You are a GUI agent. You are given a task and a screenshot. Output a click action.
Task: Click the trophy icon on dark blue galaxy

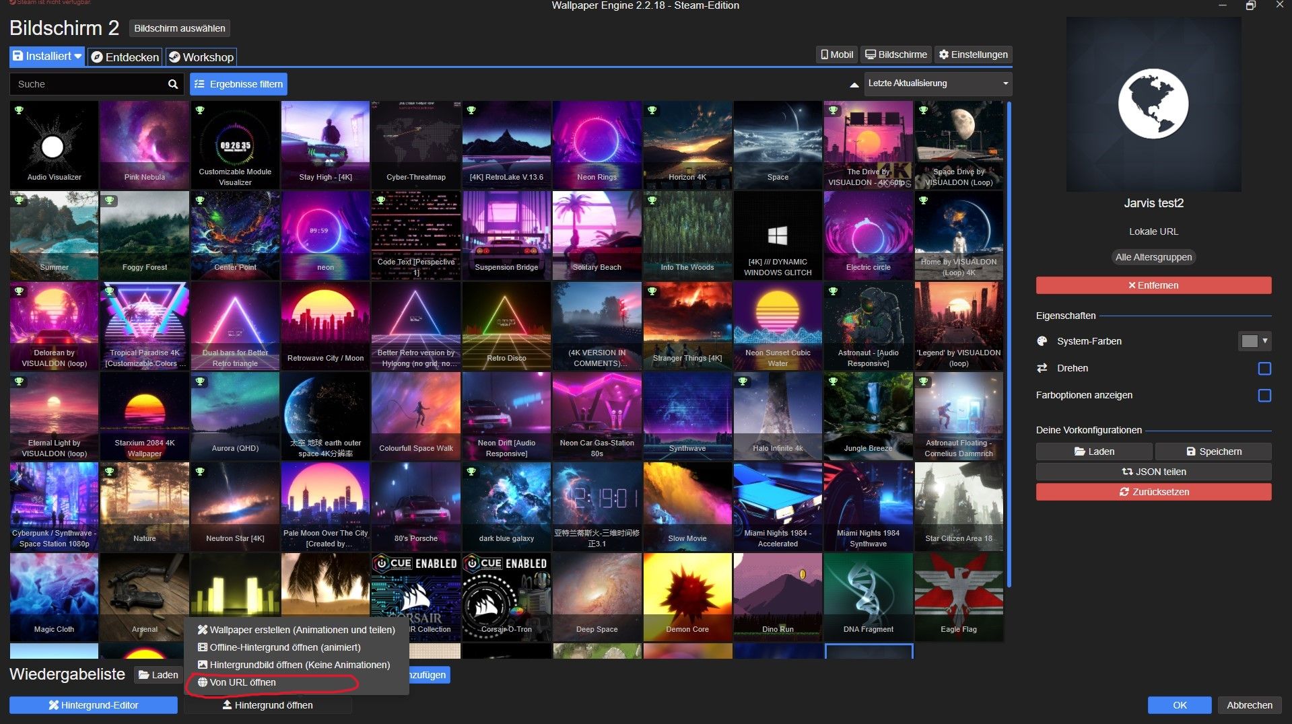pos(471,472)
